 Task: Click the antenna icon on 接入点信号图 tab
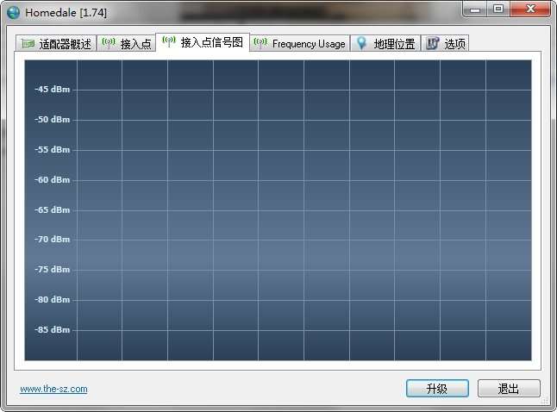click(x=169, y=41)
